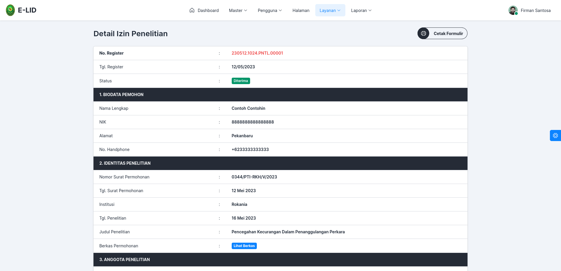Click the E-LID brand text

(27, 10)
